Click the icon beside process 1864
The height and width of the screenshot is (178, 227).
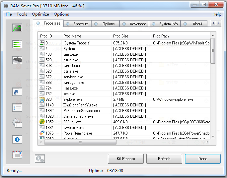[x=42, y=127]
